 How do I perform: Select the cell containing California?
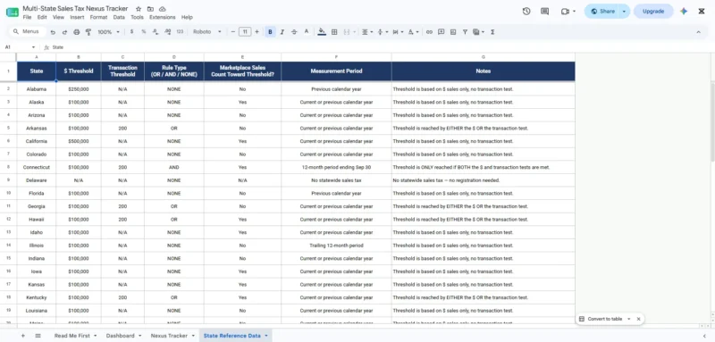[x=37, y=141]
